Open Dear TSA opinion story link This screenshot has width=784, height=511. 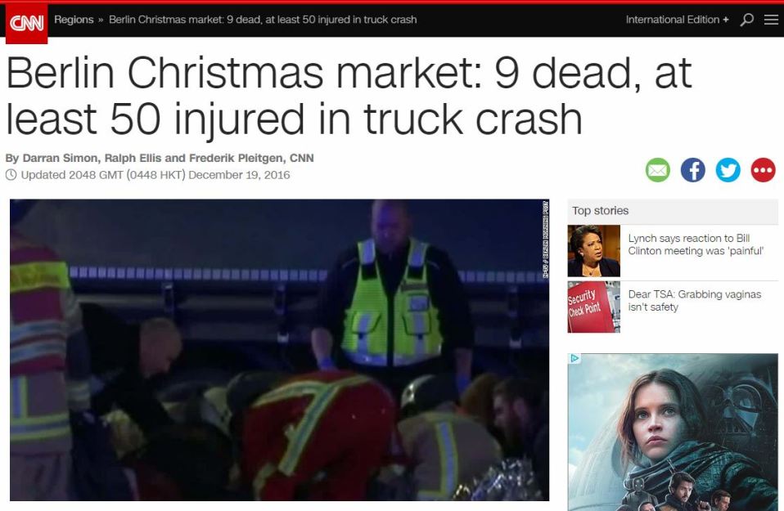coord(695,301)
